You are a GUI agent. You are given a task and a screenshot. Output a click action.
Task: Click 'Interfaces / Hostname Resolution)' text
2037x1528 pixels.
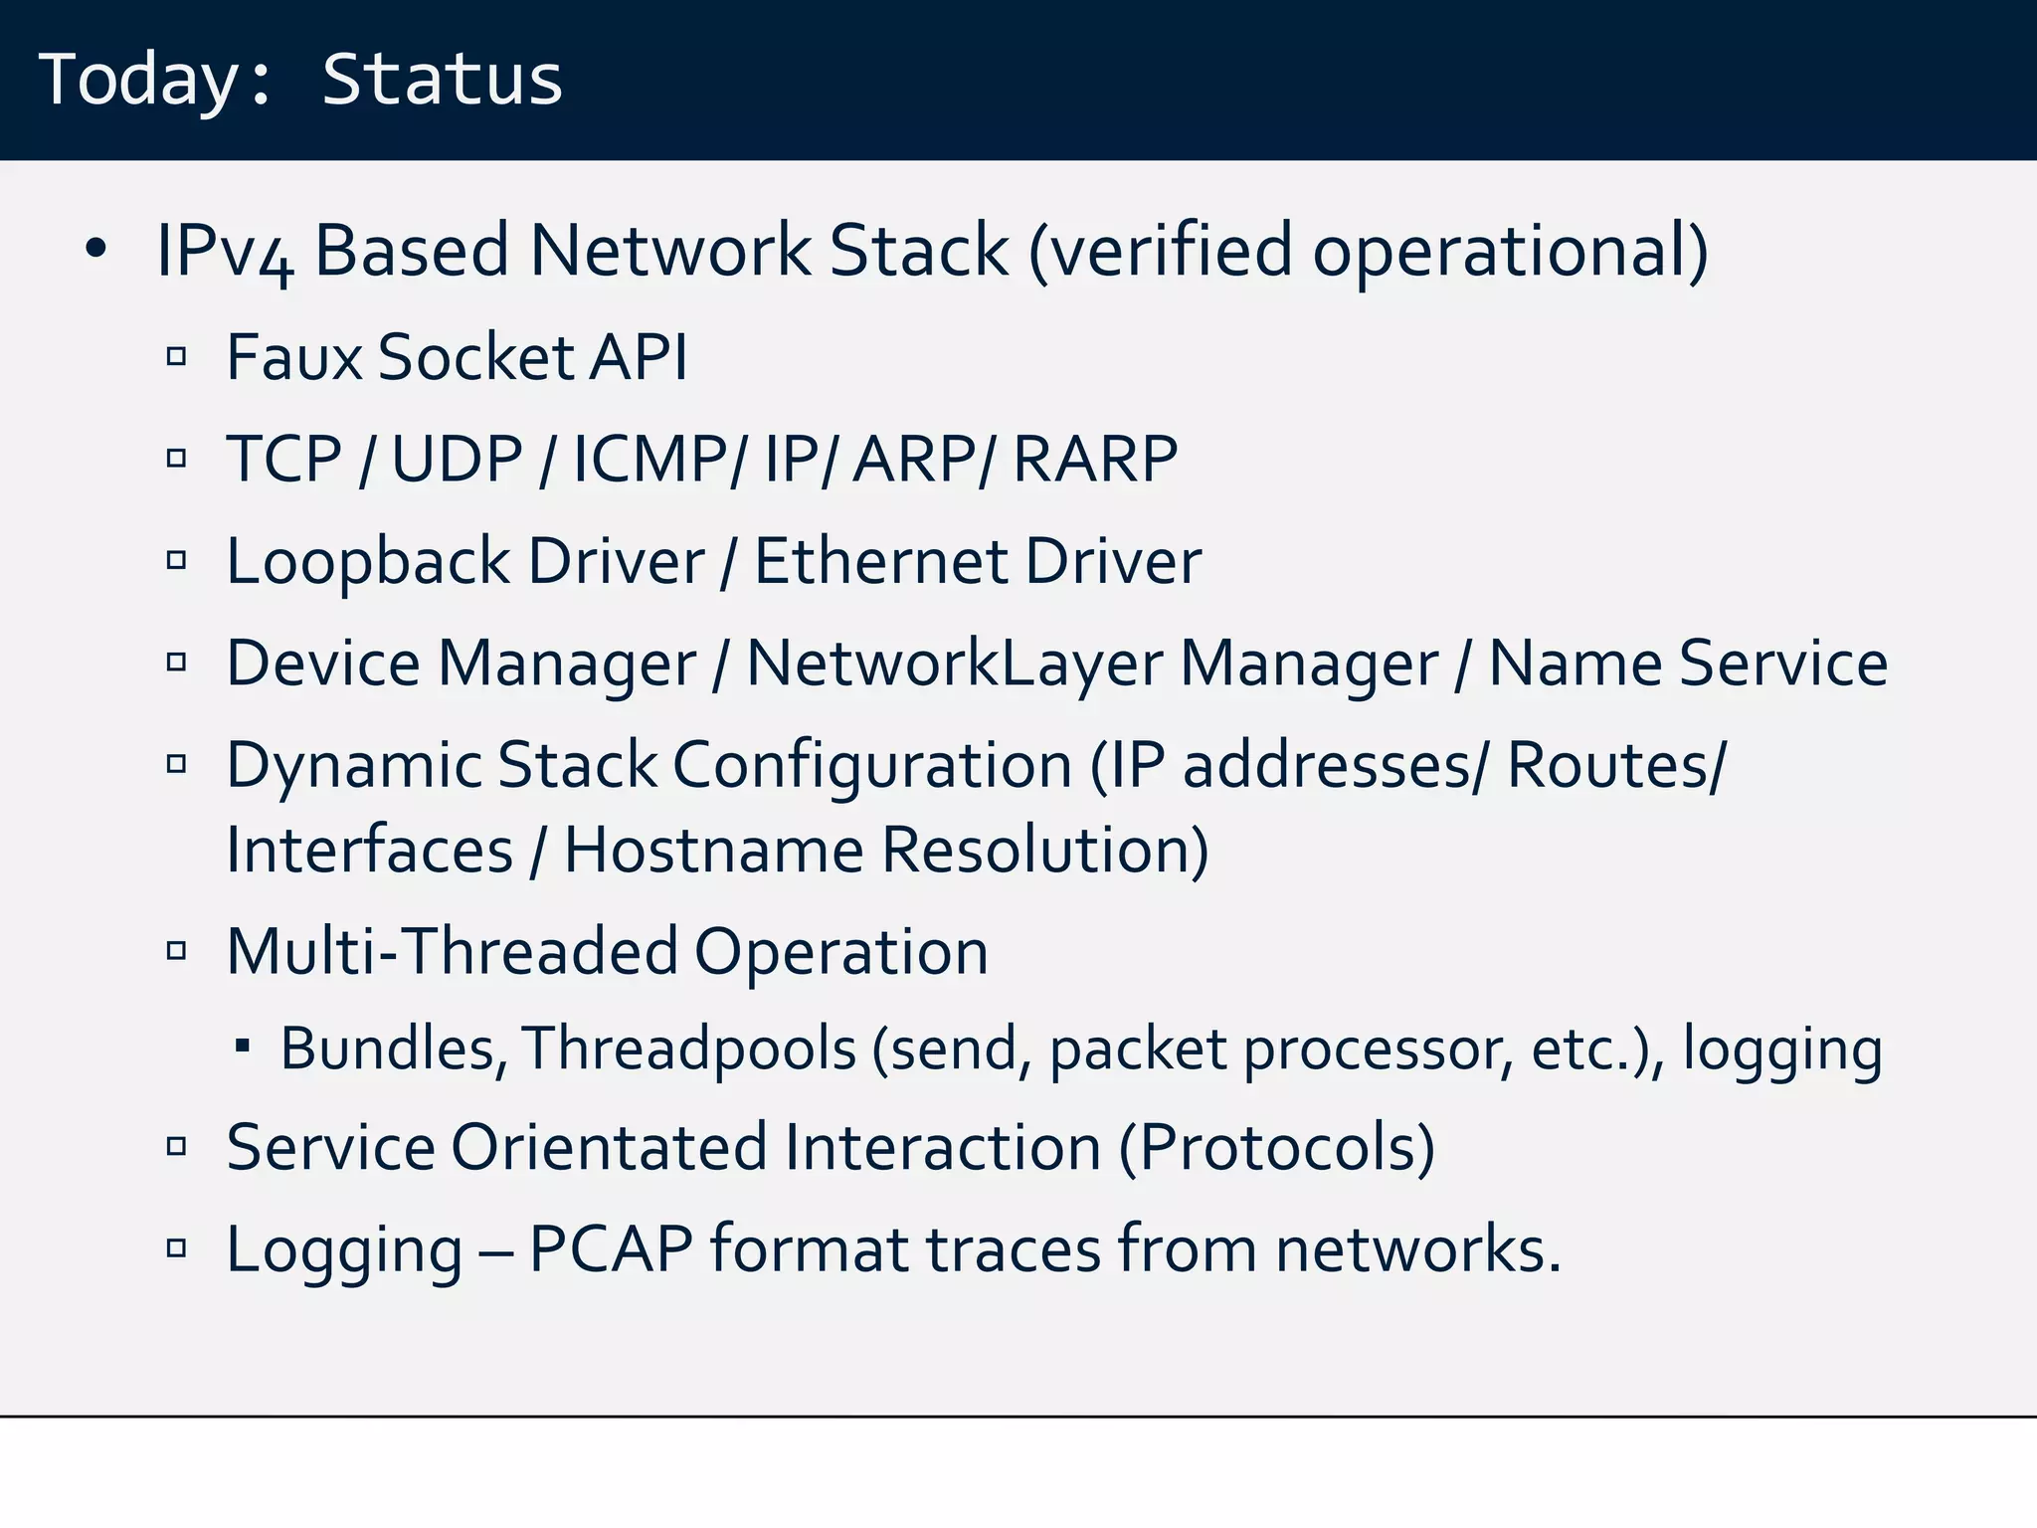717,851
